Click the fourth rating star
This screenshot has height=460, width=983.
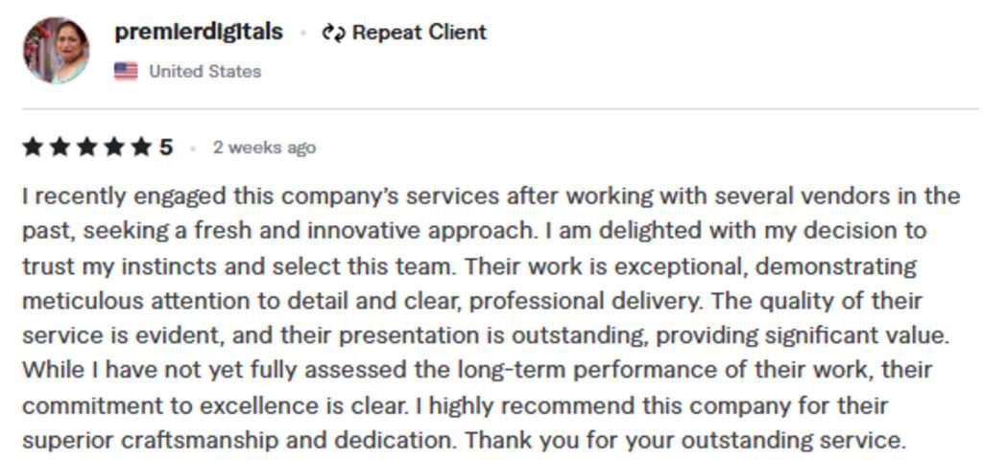113,148
